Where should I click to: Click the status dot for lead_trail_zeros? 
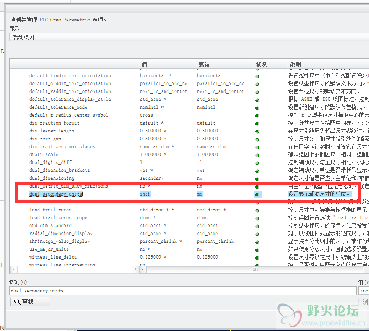[258, 210]
